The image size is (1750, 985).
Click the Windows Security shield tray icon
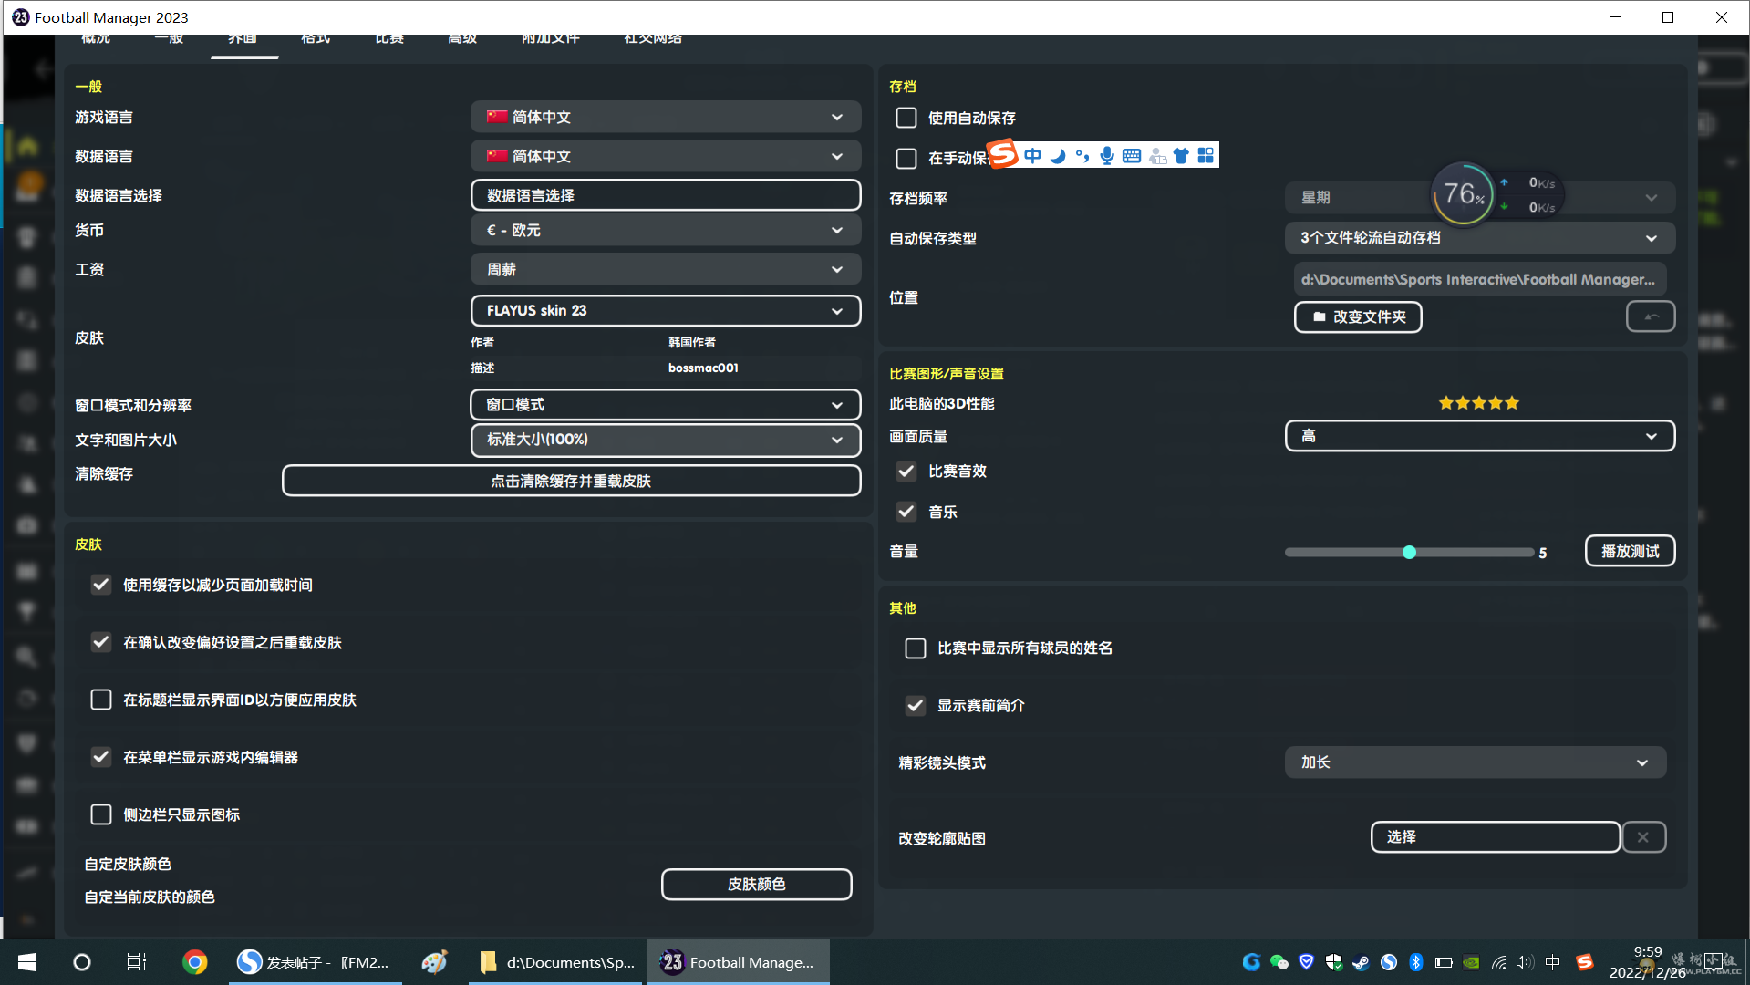point(1334,962)
